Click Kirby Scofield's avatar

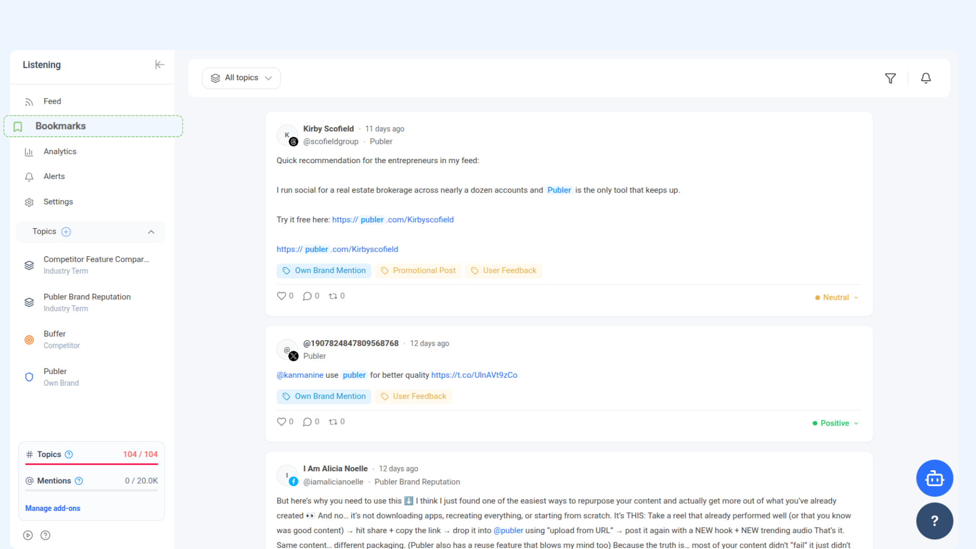[x=287, y=135]
